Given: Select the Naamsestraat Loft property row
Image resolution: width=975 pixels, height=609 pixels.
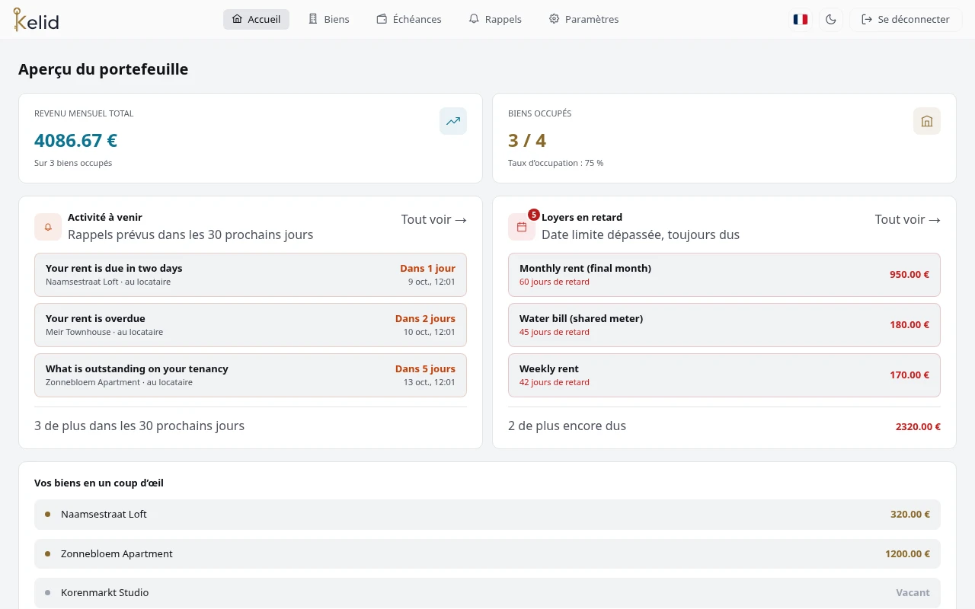Looking at the screenshot, I should click(x=487, y=515).
